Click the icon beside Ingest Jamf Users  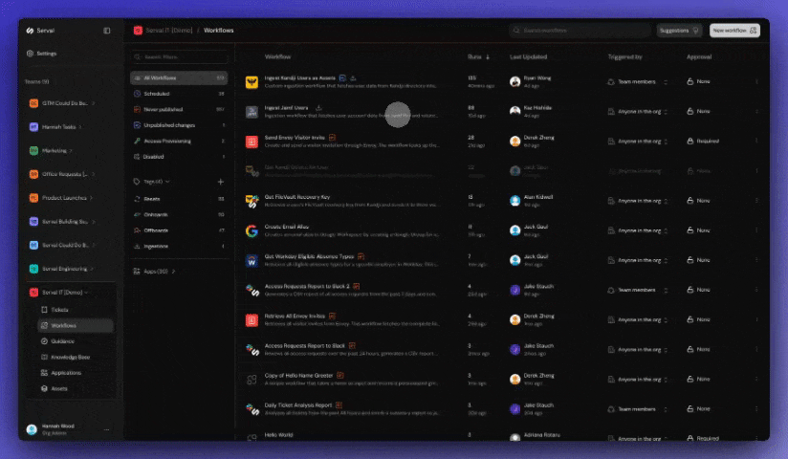point(252,112)
